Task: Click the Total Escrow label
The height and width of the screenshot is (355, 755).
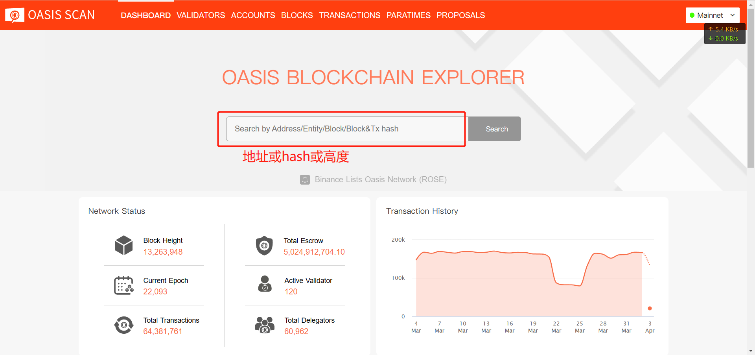Action: point(303,241)
